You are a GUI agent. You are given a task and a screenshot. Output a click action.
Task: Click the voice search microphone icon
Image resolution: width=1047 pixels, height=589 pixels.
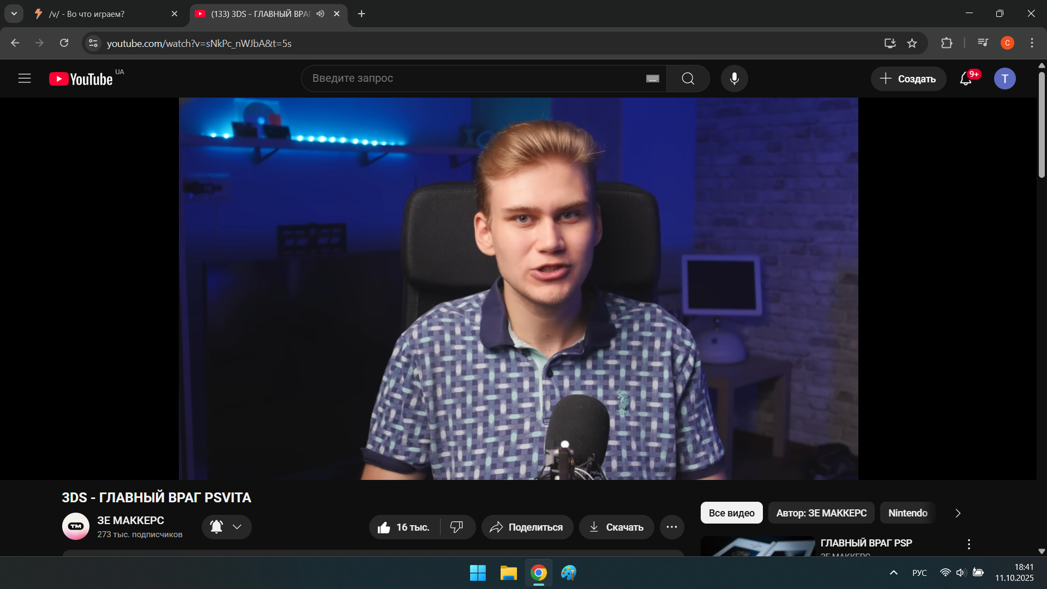tap(734, 79)
